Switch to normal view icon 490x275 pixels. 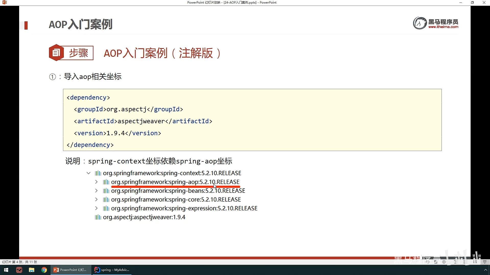pyautogui.click(x=456, y=262)
